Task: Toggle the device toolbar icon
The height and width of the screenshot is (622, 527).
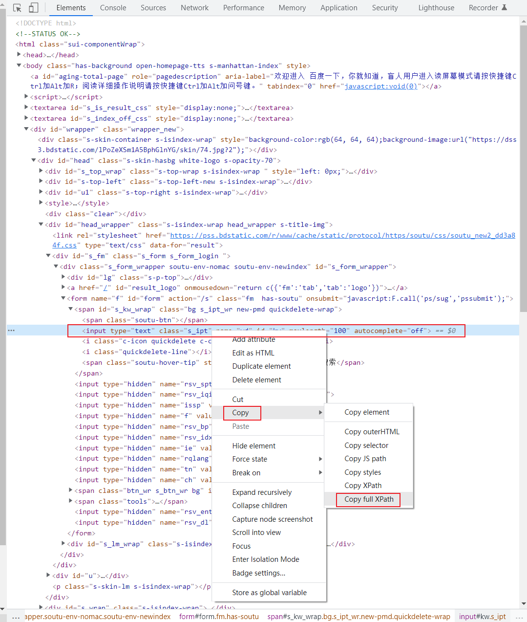Action: 33,8
